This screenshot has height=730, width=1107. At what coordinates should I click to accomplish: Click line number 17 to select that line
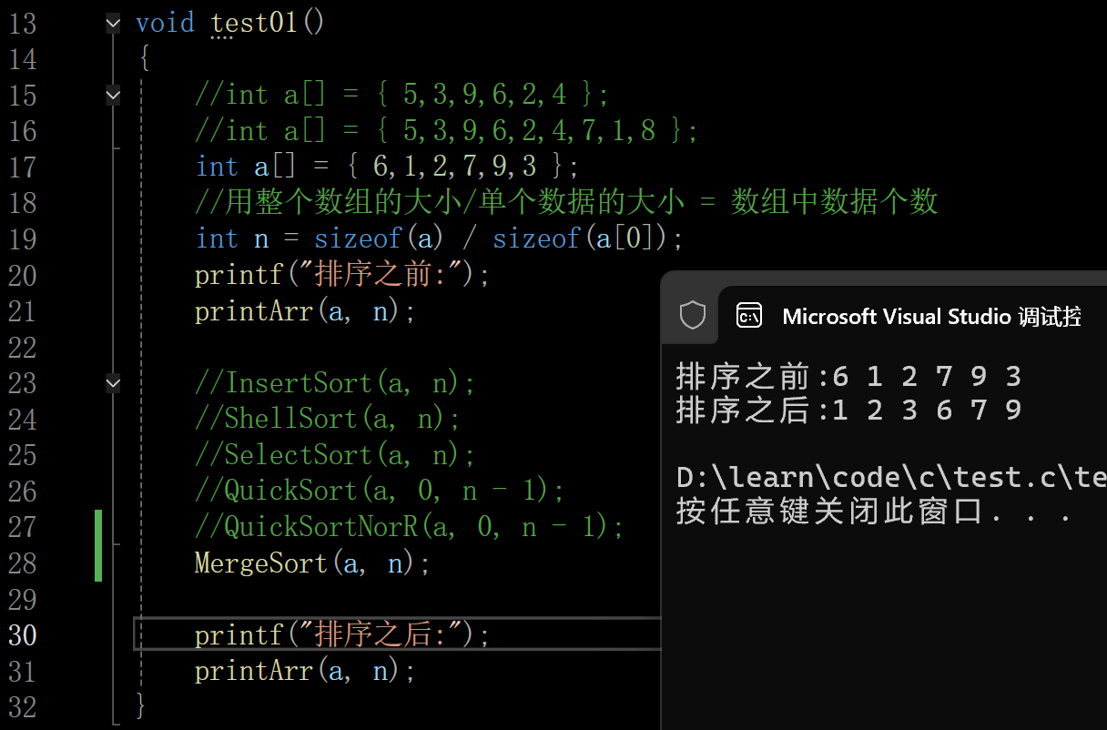point(23,166)
